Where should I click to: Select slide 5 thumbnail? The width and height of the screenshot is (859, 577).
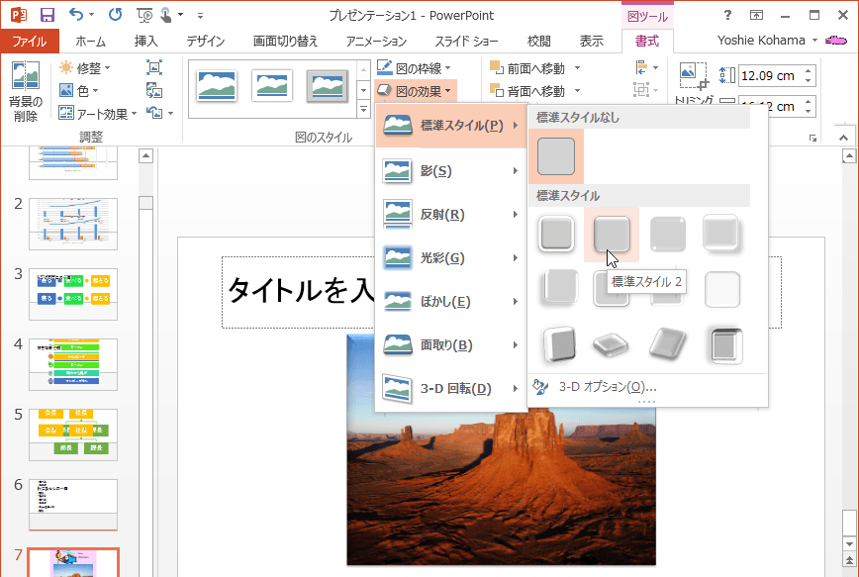tap(73, 434)
